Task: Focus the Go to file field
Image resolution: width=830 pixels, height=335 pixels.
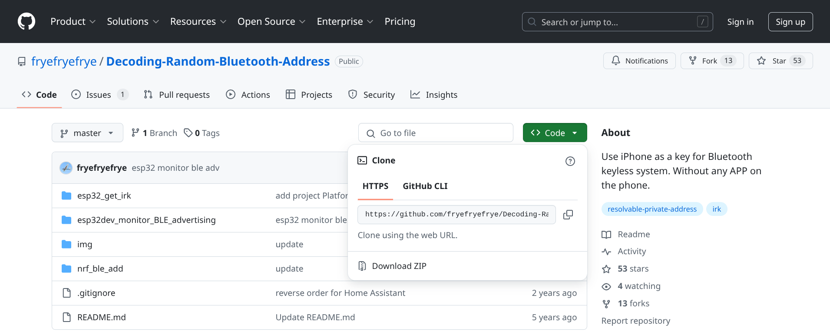Action: [436, 133]
